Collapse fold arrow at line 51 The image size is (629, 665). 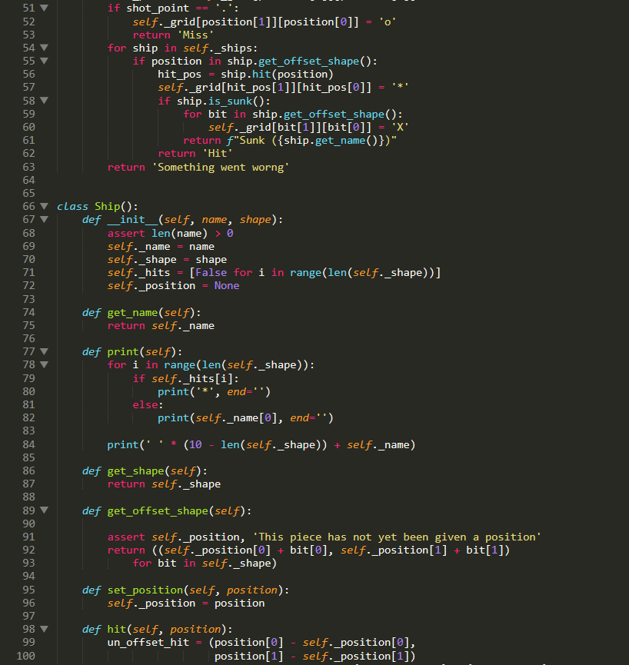[x=44, y=8]
